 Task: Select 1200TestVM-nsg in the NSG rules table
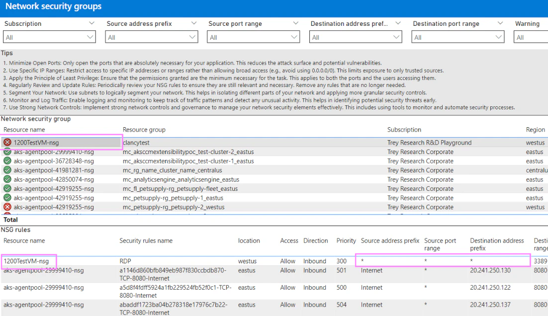click(26, 261)
